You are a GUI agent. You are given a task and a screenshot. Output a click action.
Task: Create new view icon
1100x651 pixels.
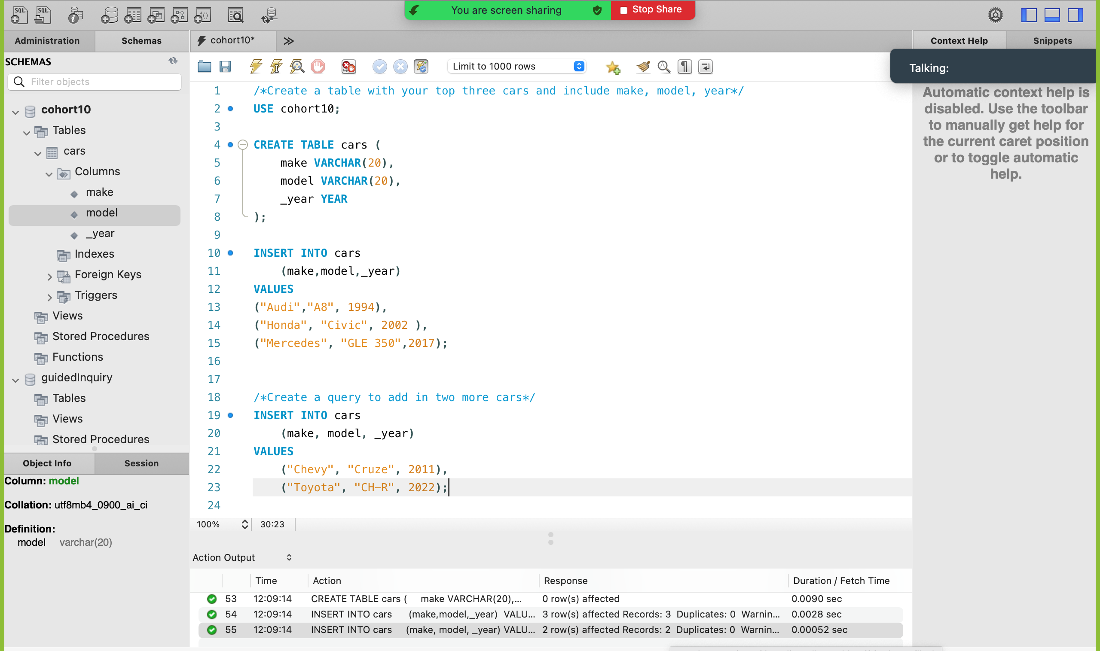156,15
